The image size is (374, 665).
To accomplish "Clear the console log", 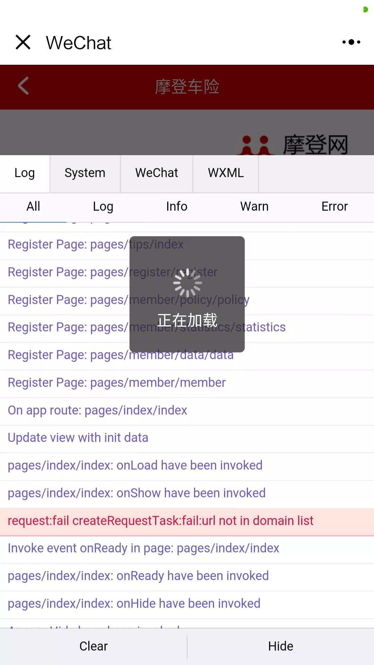I will pyautogui.click(x=93, y=646).
